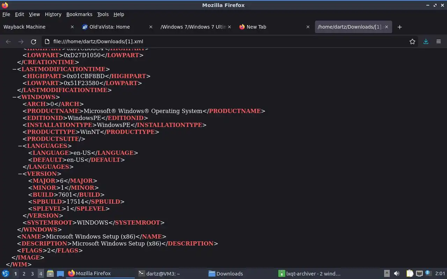Switch to virtual desktop 2

pyautogui.click(x=24, y=274)
